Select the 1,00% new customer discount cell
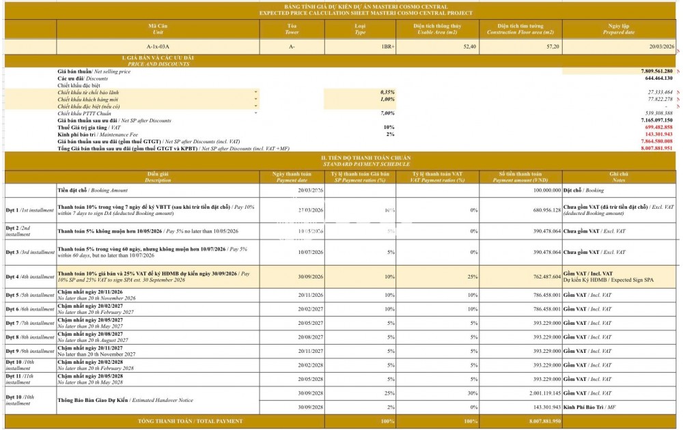This screenshot has width=683, height=430. click(360, 99)
